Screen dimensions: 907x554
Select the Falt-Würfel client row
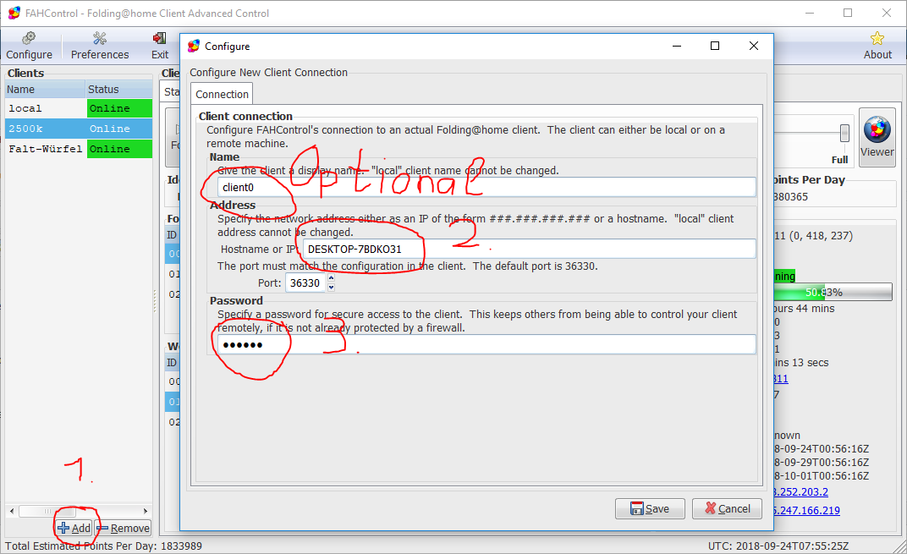pos(79,149)
